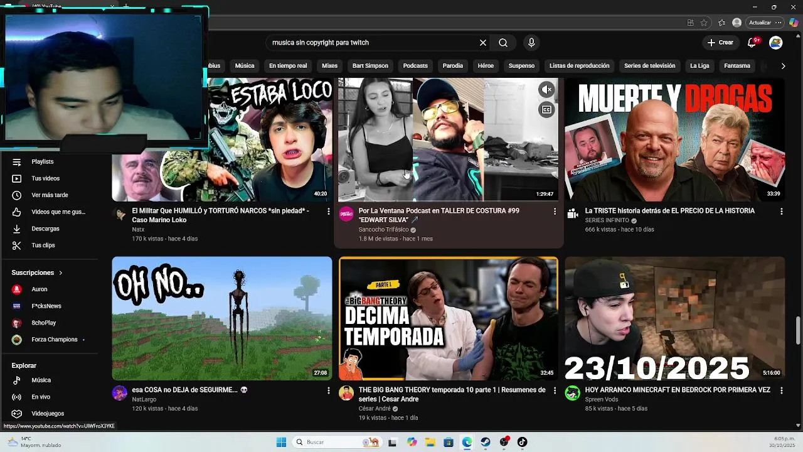This screenshot has height=452, width=803.
Task: Open the Natx channel avatar
Action: coord(119,213)
